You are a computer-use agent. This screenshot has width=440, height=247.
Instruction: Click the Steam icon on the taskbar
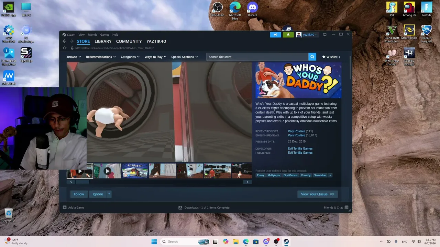[x=286, y=242]
